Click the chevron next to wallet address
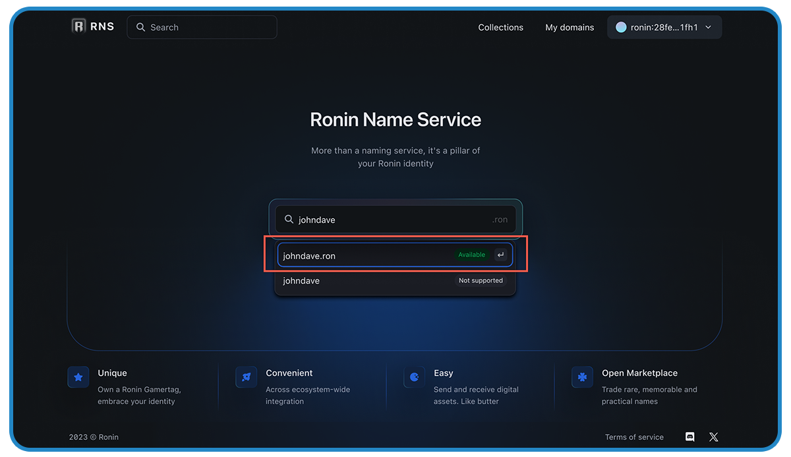This screenshot has width=791, height=457. pos(709,27)
